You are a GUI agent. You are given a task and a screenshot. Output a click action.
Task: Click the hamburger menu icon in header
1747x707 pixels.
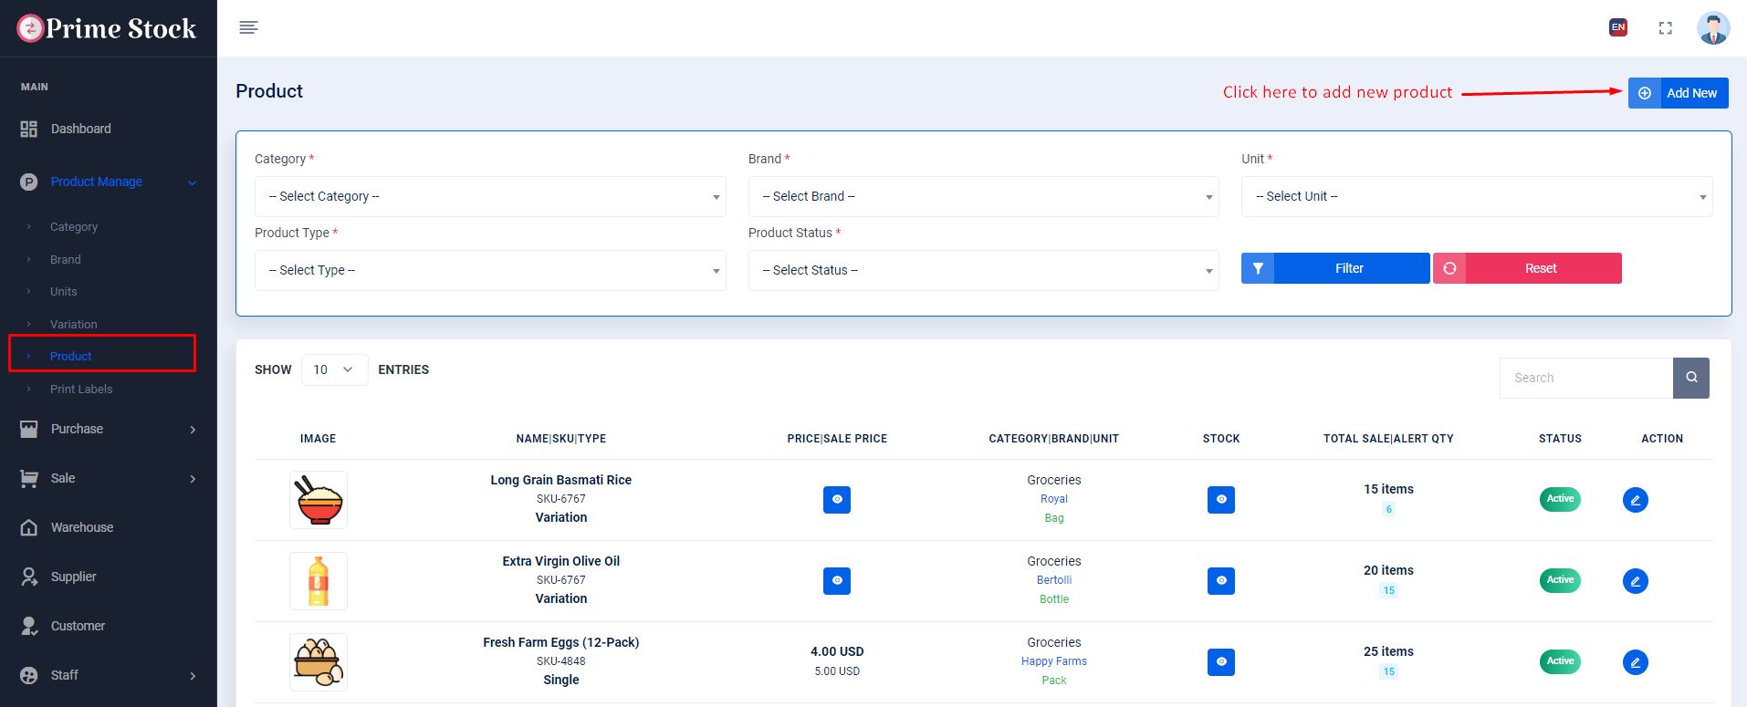[248, 27]
